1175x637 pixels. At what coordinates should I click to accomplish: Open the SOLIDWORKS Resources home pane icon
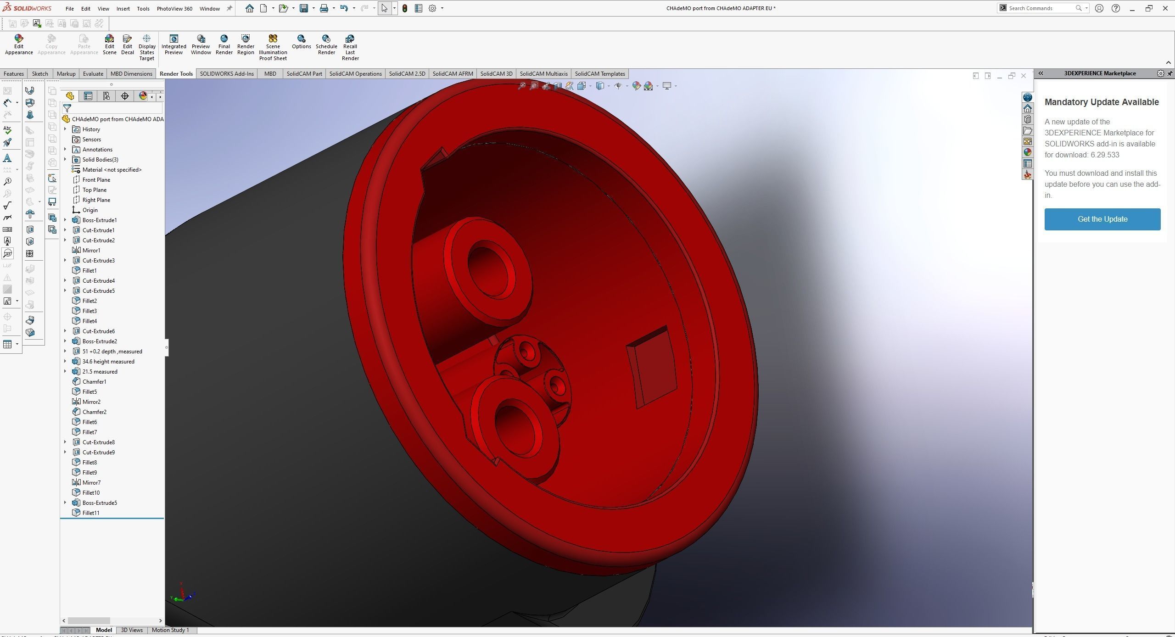pos(1028,108)
